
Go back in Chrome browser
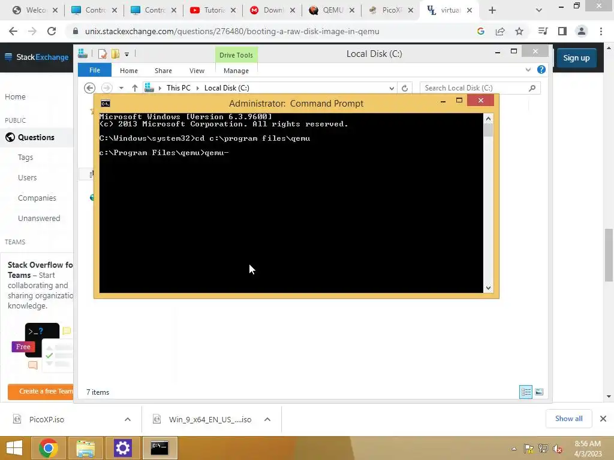[x=13, y=31]
